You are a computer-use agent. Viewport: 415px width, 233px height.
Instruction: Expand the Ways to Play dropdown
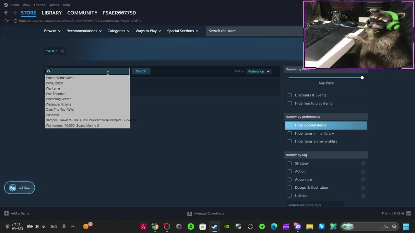(x=148, y=31)
